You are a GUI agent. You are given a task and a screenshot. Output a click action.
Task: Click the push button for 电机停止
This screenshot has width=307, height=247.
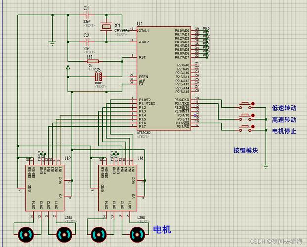[x=245, y=128]
